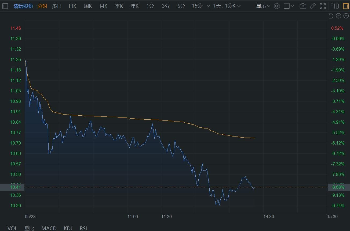350x231 pixels.
Task: Open the 1天:1分K range dropdown
Action: click(227, 6)
